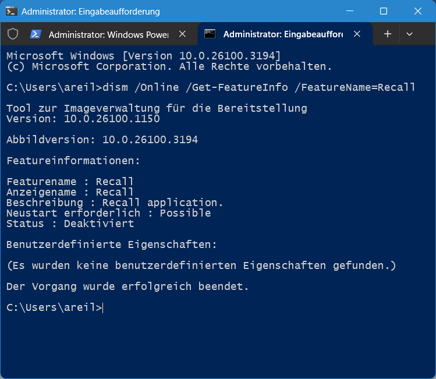Viewport: 436px width, 379px height.
Task: Click the last C:\Users\areil> prompt line
Action: 55,307
